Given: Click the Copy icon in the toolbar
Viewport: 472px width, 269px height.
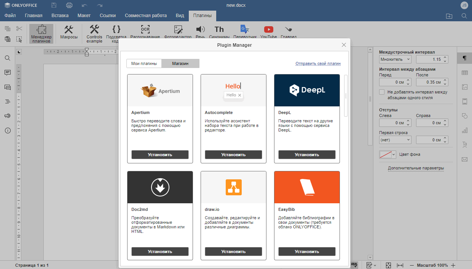Looking at the screenshot, I should (x=8, y=28).
